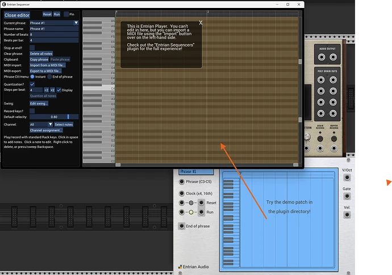The width and height of the screenshot is (392, 275).
Task: Push the round grey Reset button on the module
Action: (x=191, y=202)
